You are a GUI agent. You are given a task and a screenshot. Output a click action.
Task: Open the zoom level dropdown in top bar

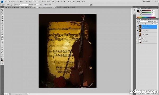coord(63,2)
